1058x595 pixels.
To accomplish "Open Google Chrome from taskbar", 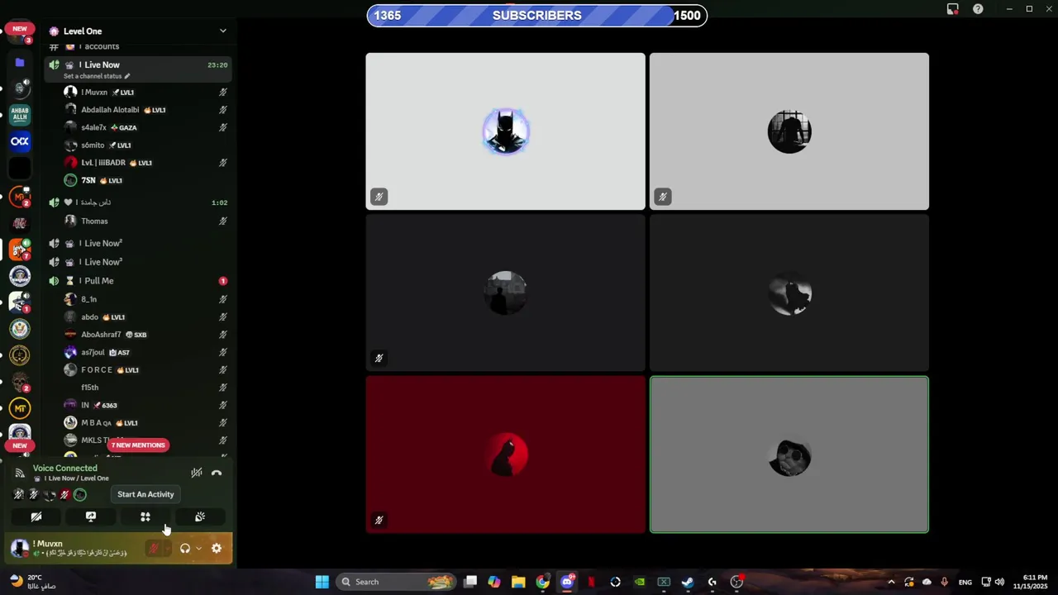I will [x=542, y=582].
